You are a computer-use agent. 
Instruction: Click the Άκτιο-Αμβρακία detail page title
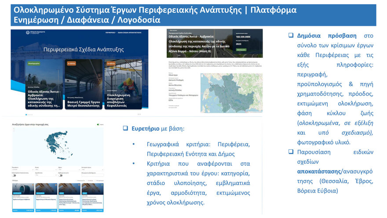tap(199, 44)
